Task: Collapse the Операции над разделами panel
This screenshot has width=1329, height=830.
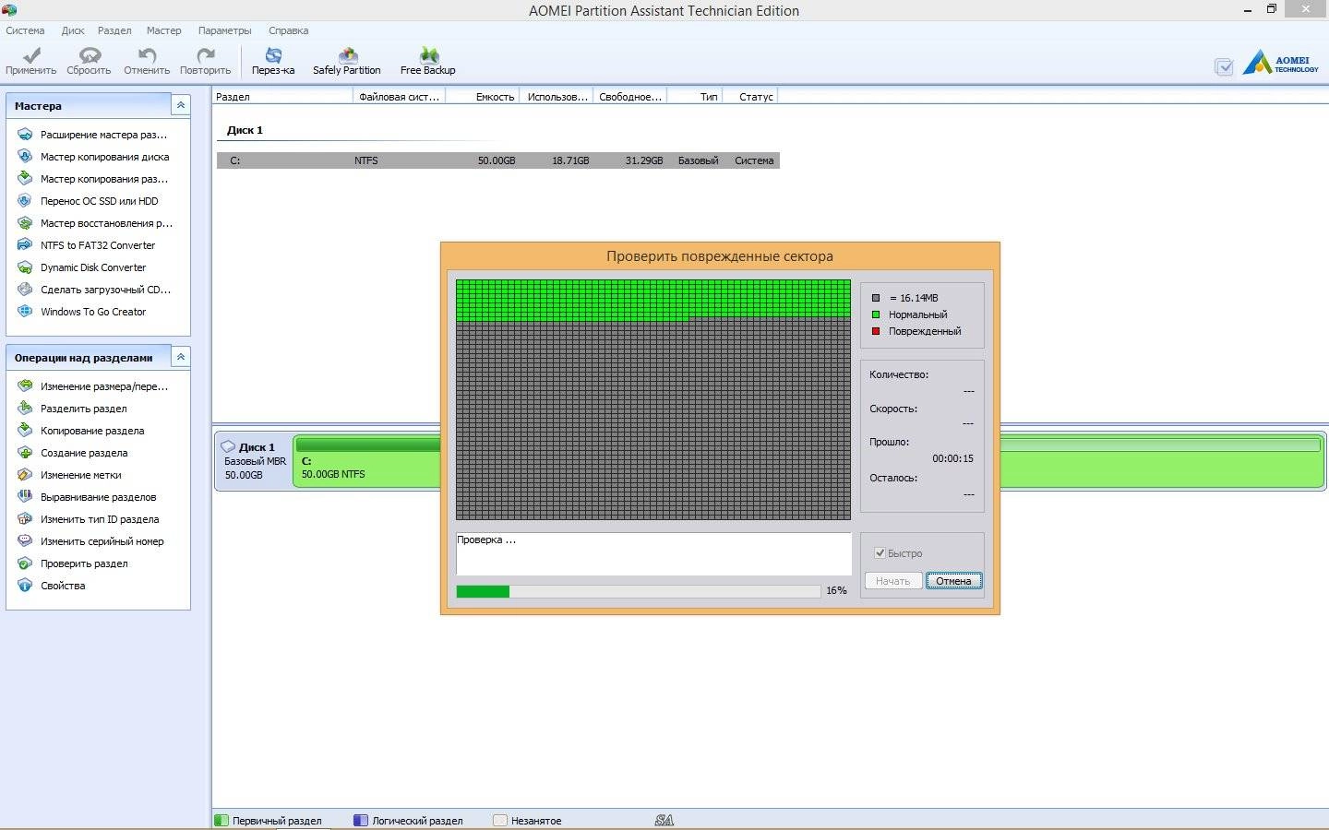Action: coord(181,357)
